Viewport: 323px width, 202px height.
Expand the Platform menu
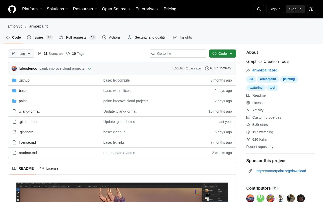32,9
